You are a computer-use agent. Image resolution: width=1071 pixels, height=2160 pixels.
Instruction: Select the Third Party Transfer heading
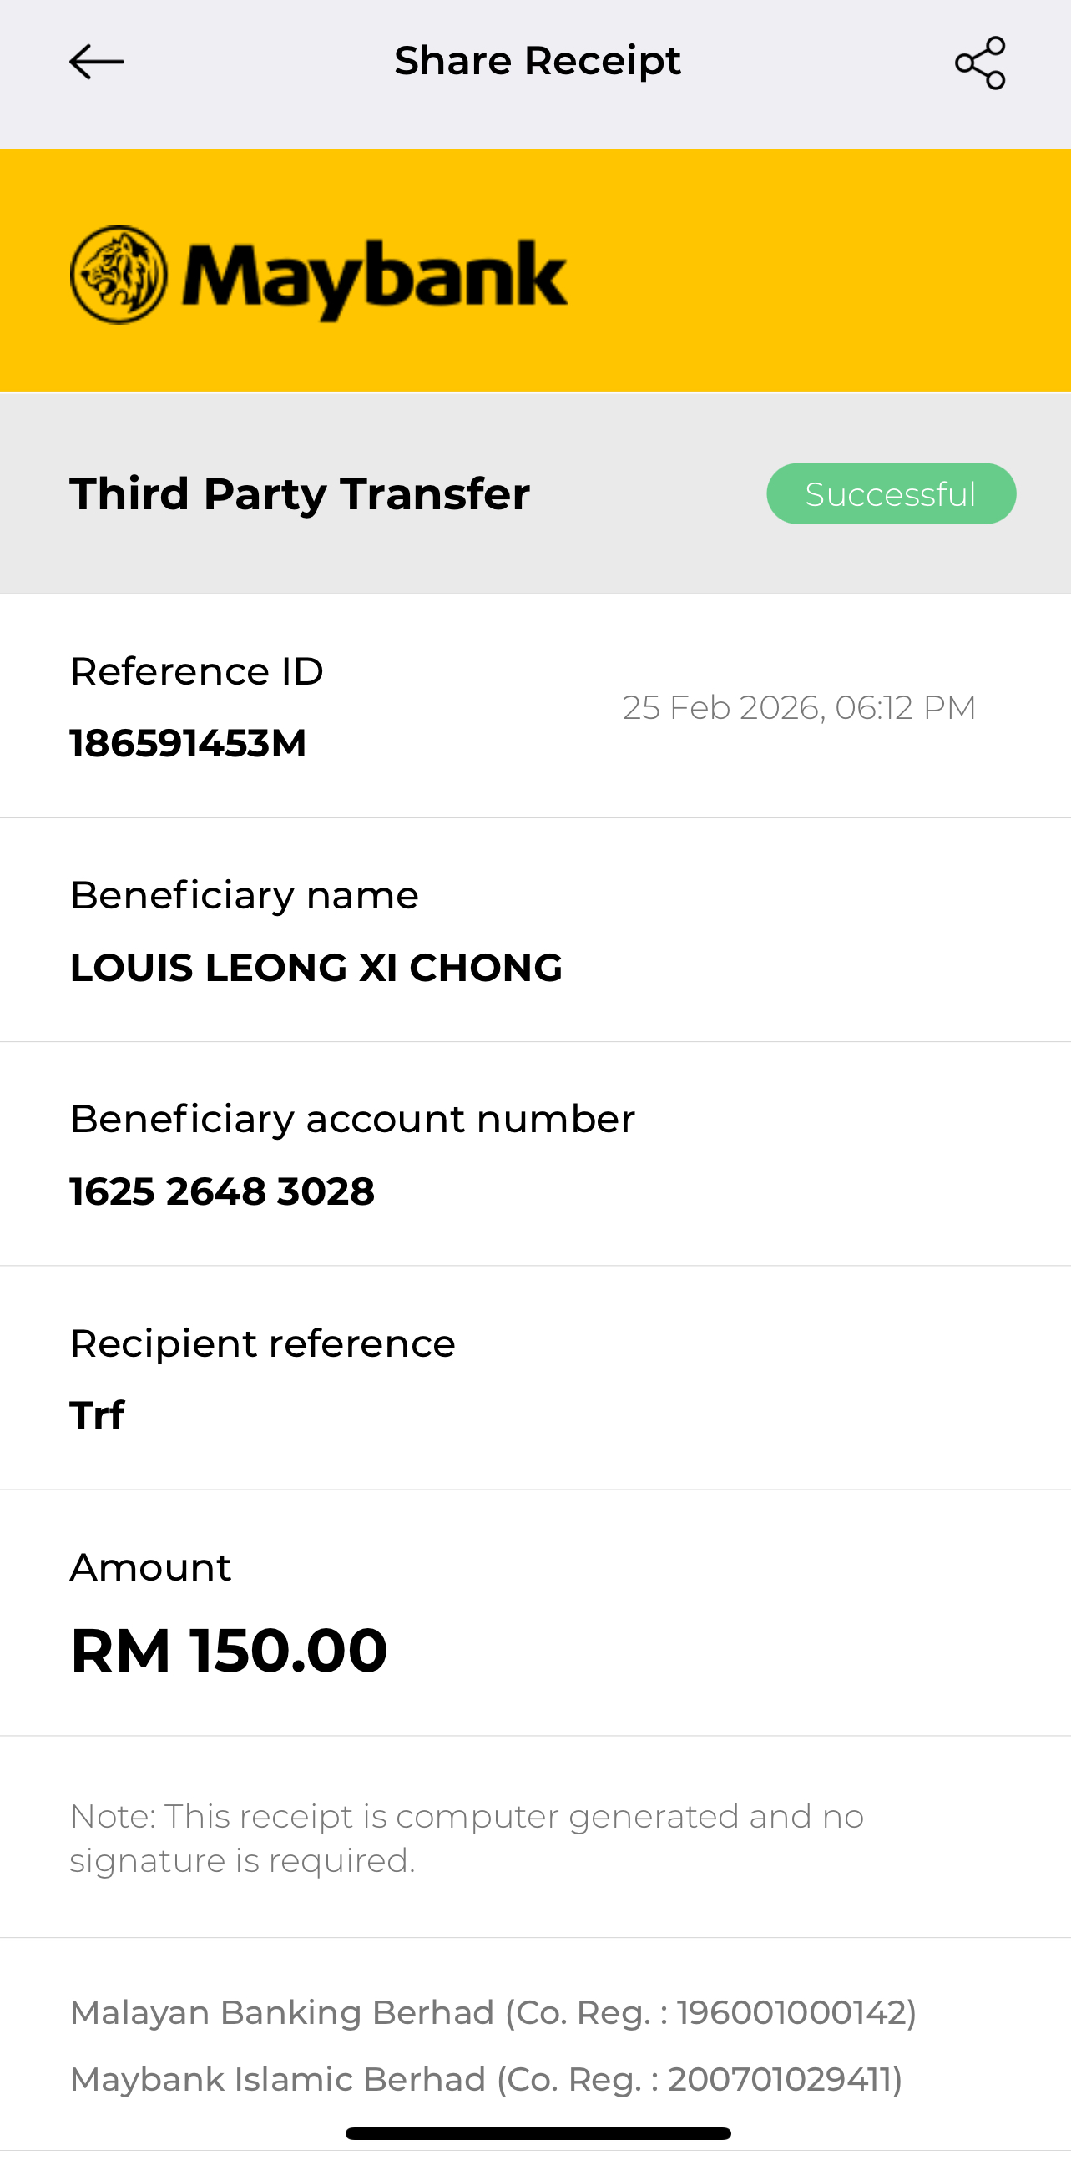coord(299,494)
